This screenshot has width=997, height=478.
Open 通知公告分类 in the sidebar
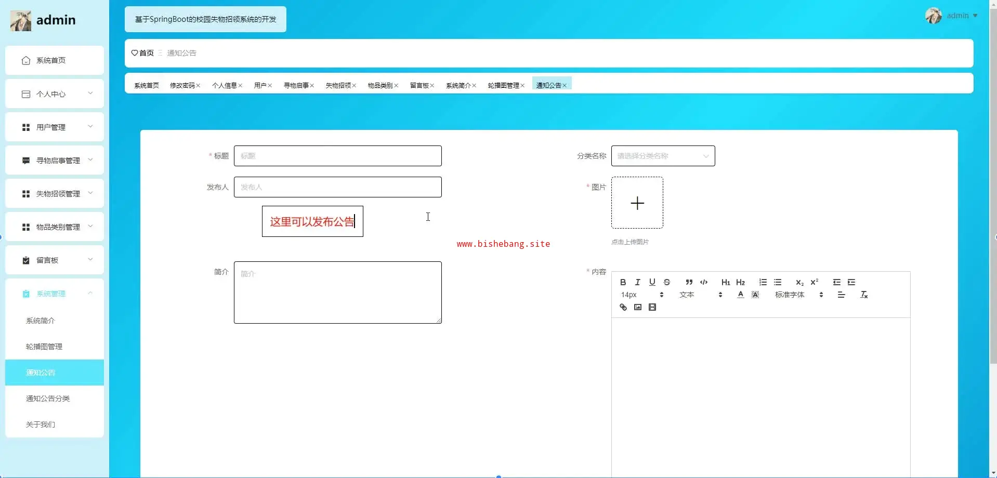pos(48,399)
